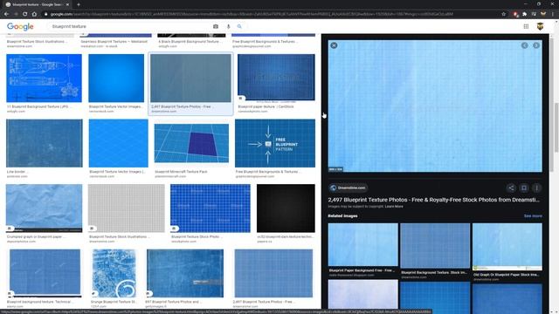Close the image preview panel
The width and height of the screenshot is (559, 314).
coord(334,45)
